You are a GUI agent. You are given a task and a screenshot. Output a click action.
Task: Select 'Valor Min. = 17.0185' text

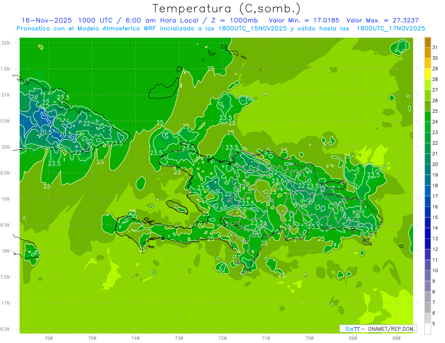pos(304,20)
